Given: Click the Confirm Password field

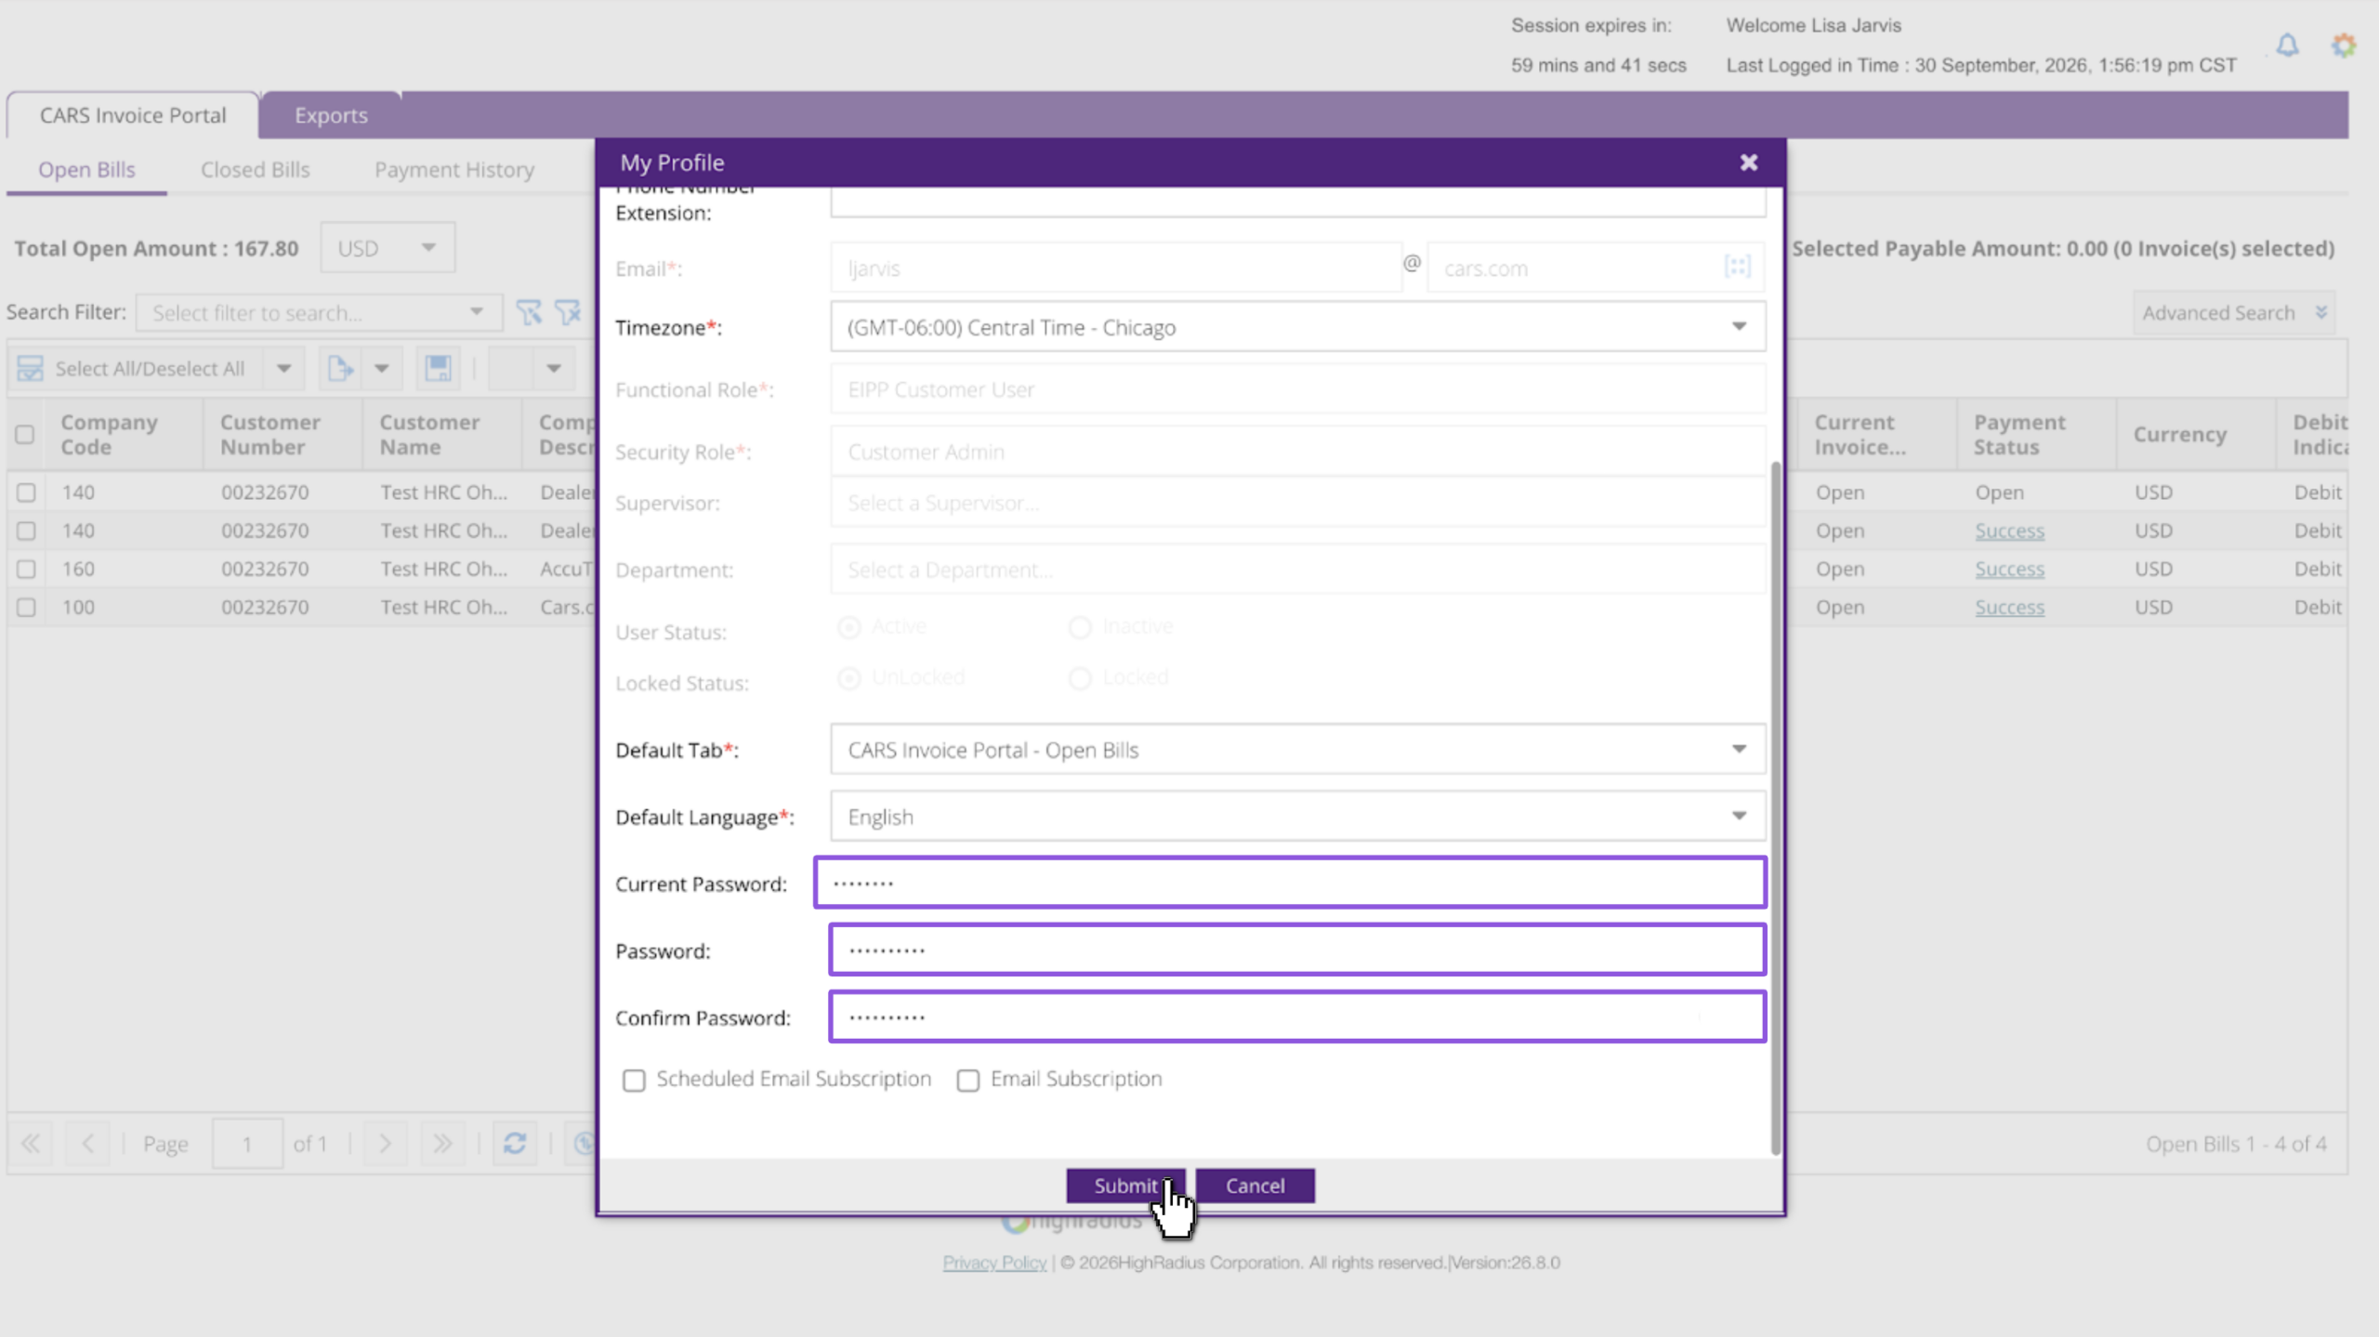Looking at the screenshot, I should [1297, 1016].
